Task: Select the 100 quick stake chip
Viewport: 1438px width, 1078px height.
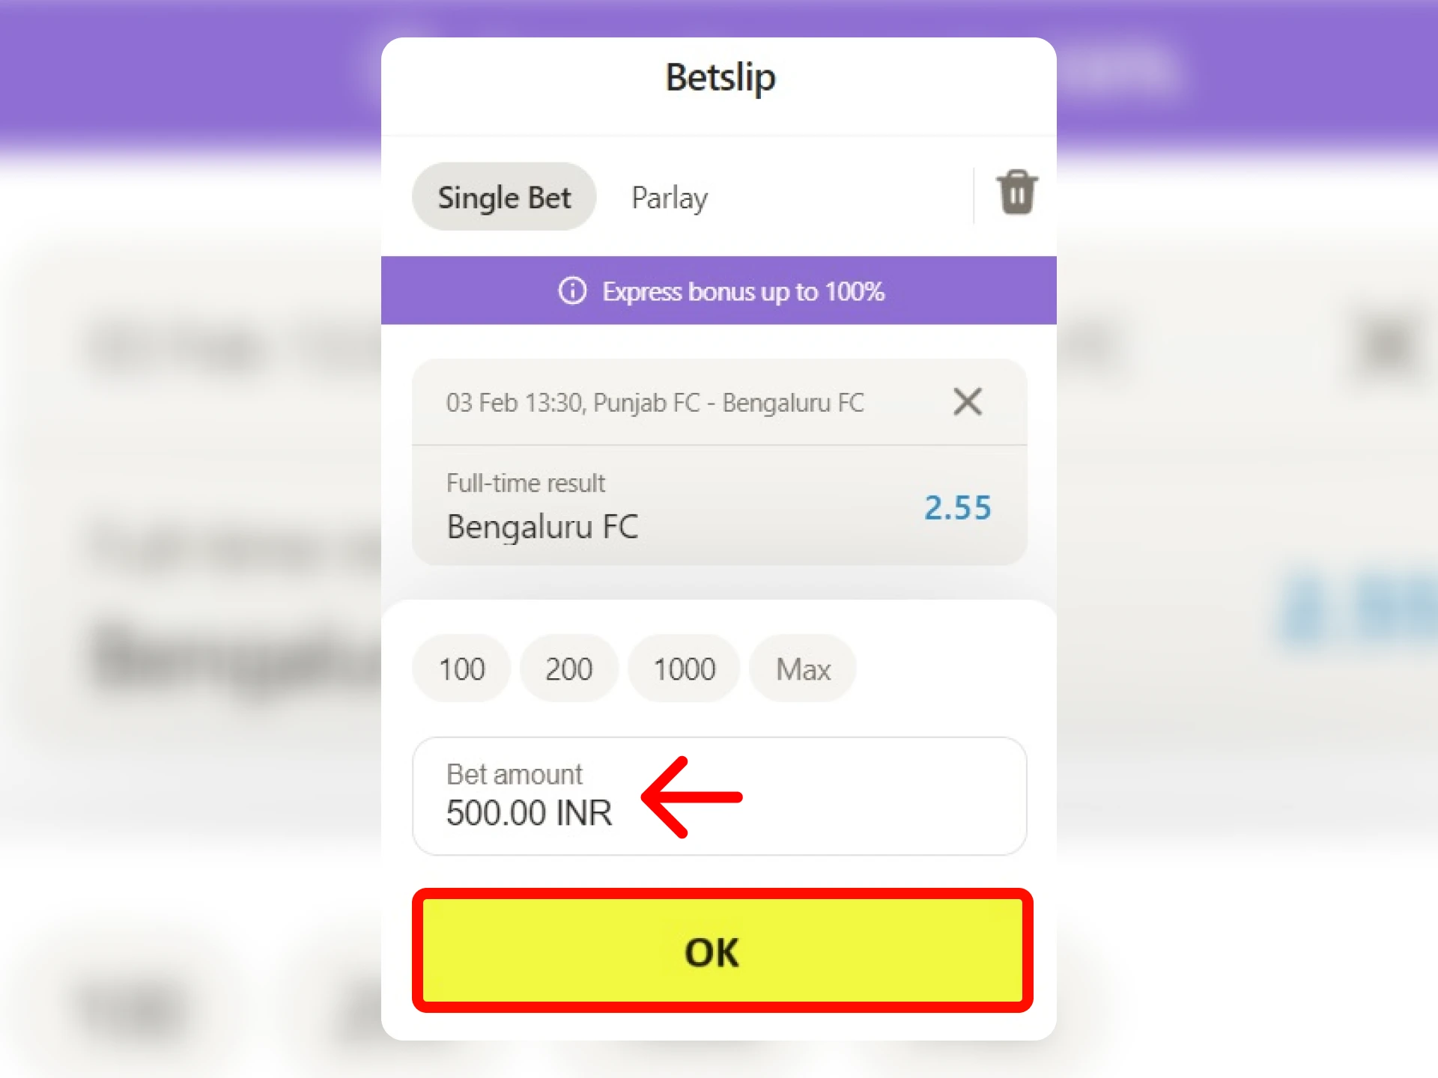Action: (x=461, y=669)
